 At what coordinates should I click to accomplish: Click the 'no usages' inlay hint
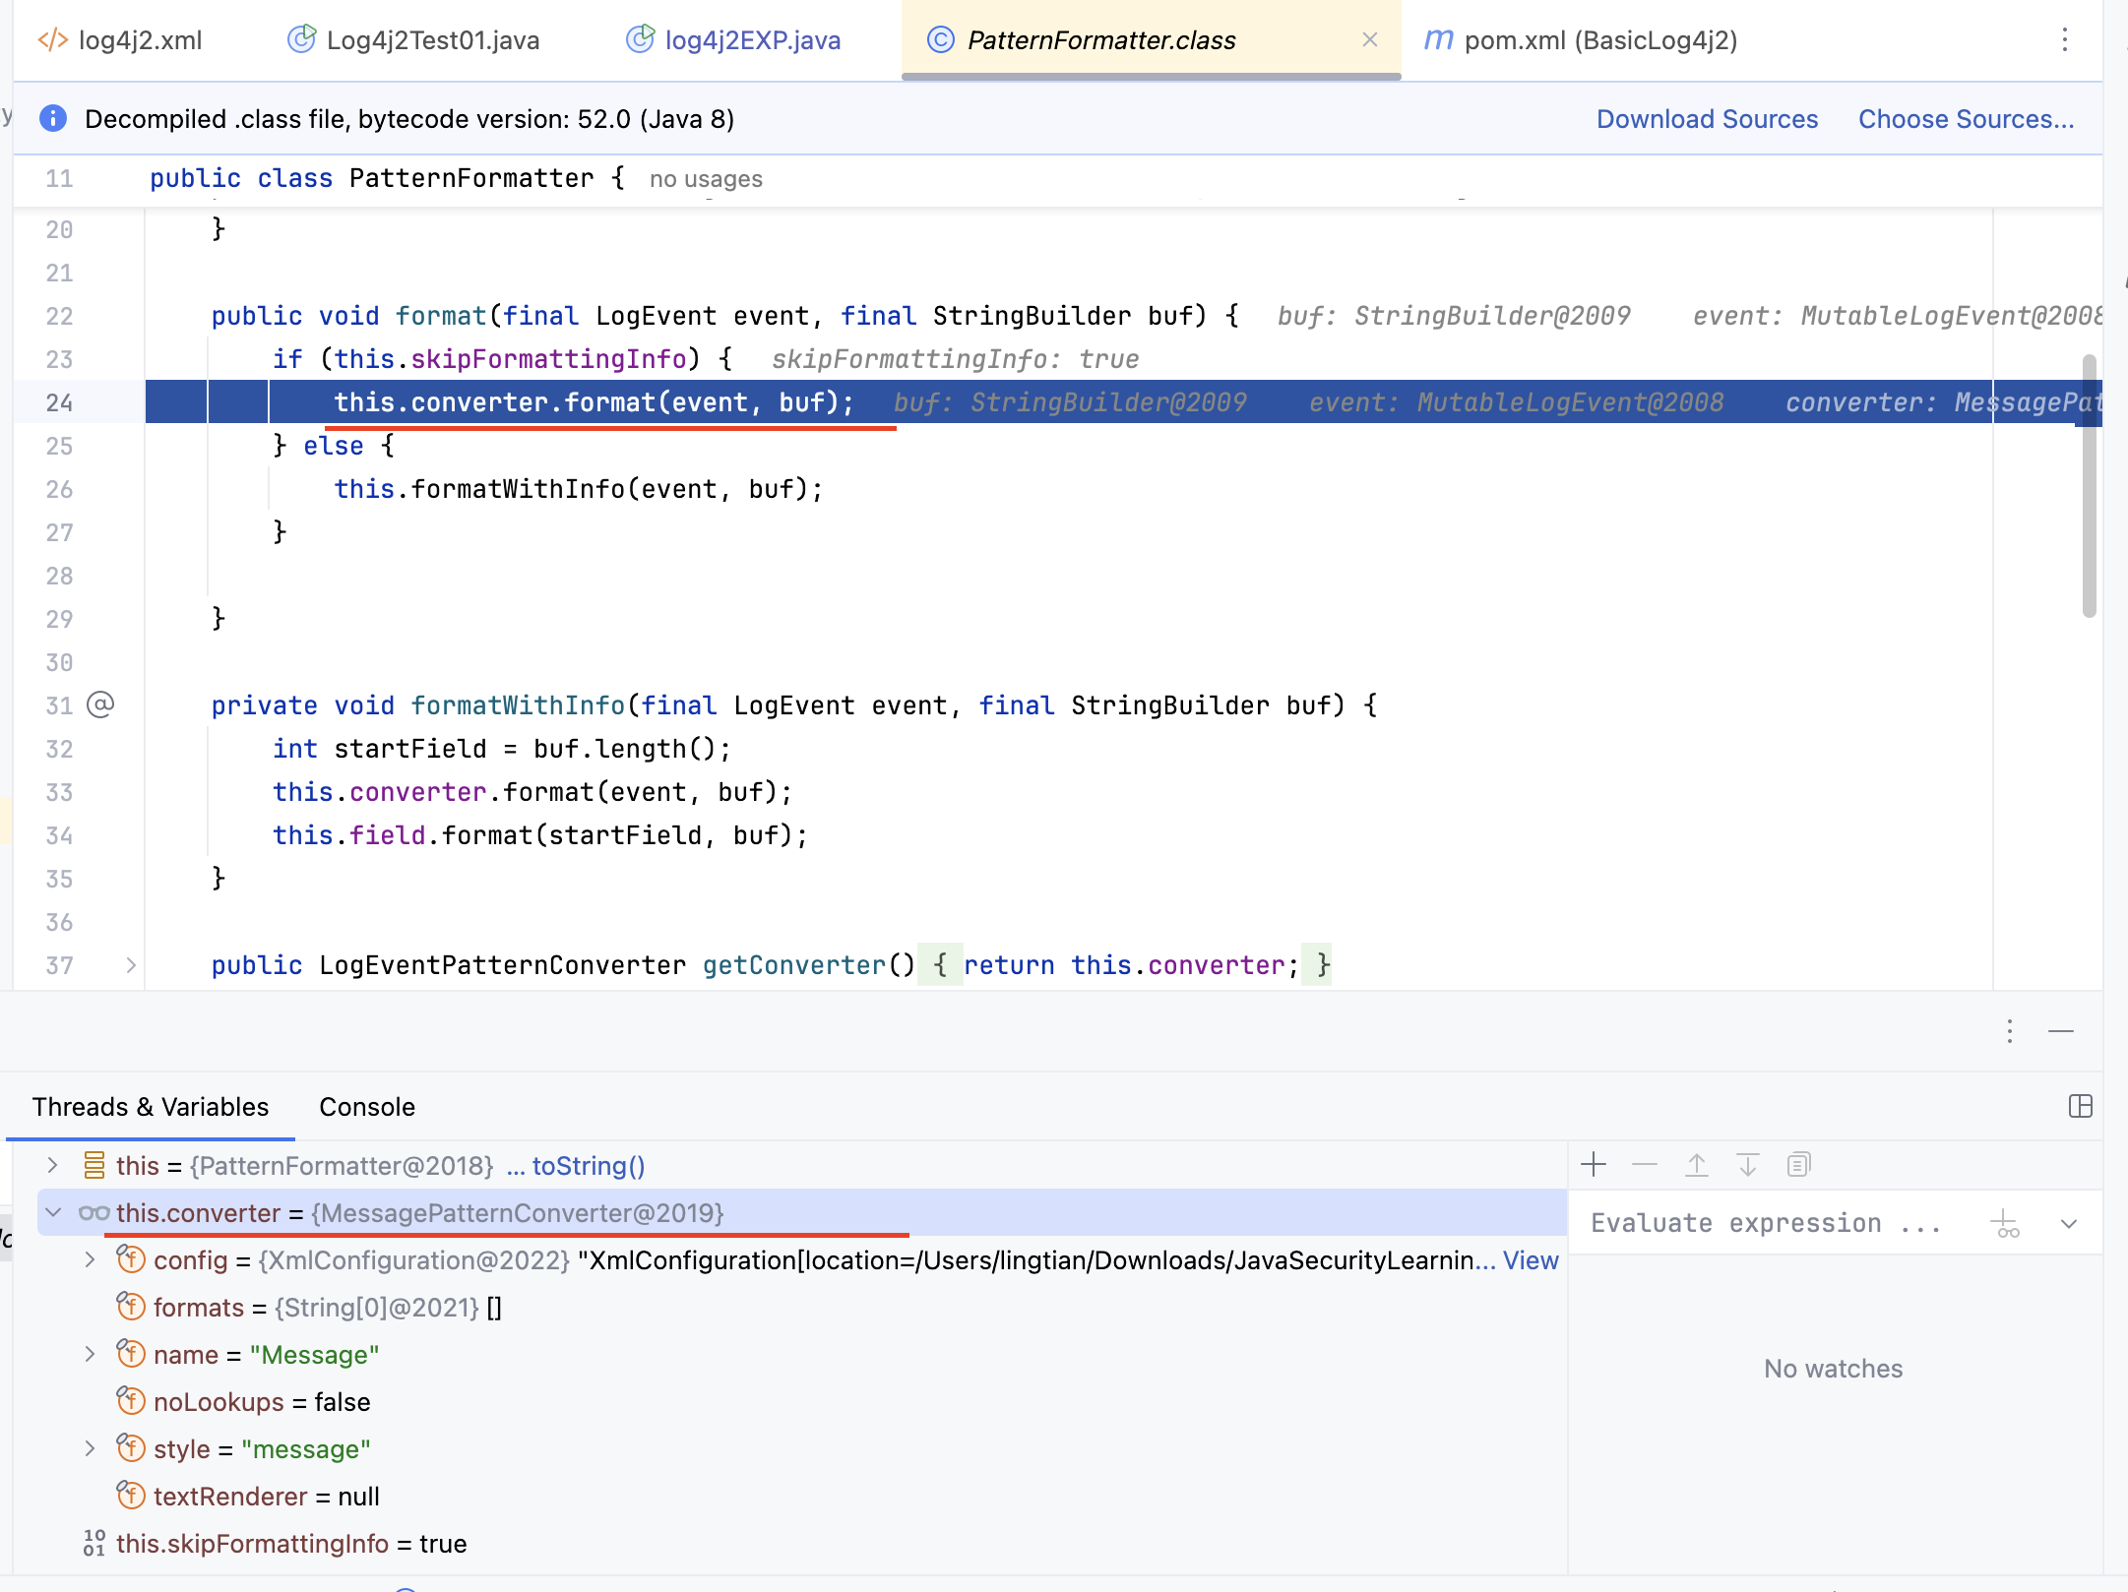click(x=706, y=179)
